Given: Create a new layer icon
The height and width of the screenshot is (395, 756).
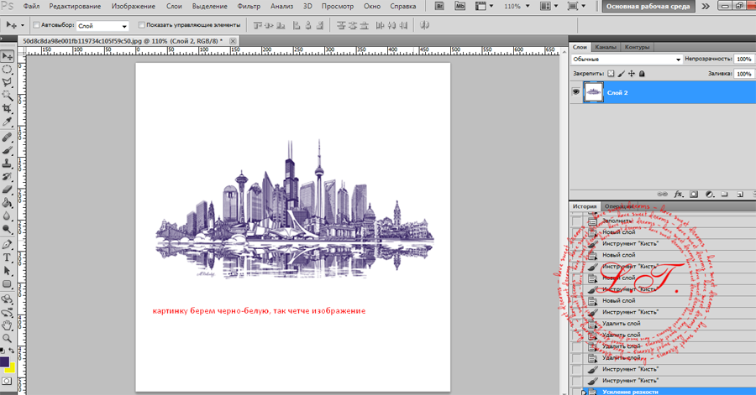Looking at the screenshot, I should click(x=739, y=195).
